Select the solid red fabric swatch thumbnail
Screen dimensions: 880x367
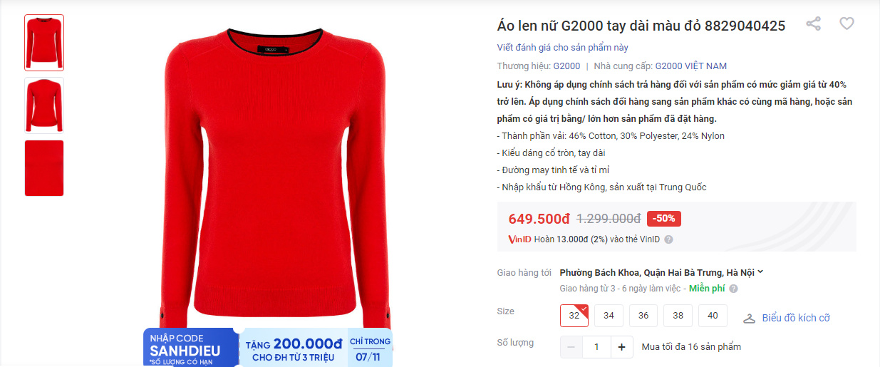point(44,168)
